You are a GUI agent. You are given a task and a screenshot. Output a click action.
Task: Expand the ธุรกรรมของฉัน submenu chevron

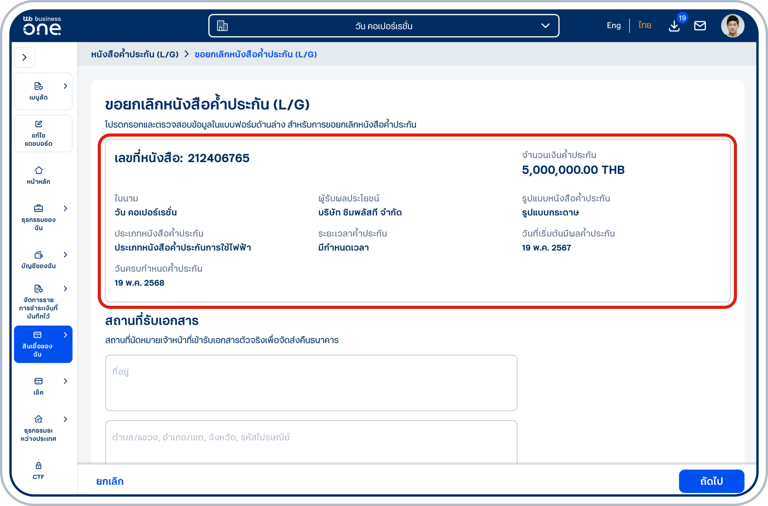point(65,208)
